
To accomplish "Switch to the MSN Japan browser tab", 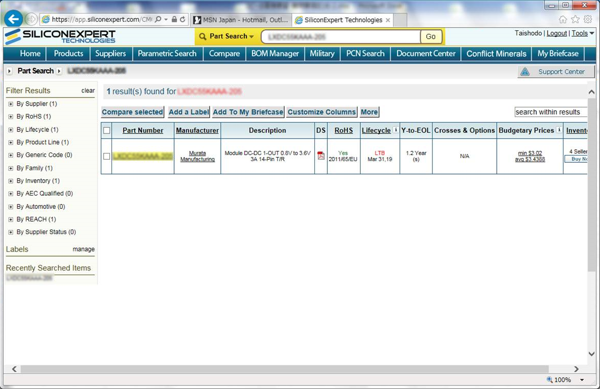I will pyautogui.click(x=241, y=20).
